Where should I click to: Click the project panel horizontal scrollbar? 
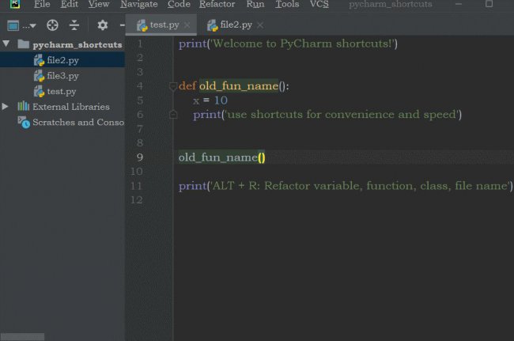(22, 337)
